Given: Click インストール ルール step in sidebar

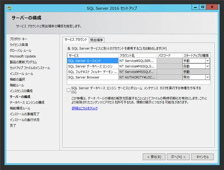Looking at the screenshot, I should pyautogui.click(x=21, y=74).
